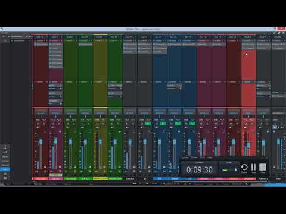Toggle the lit green button on the last blue channel
This screenshot has width=286, height=214.
[x=192, y=124]
